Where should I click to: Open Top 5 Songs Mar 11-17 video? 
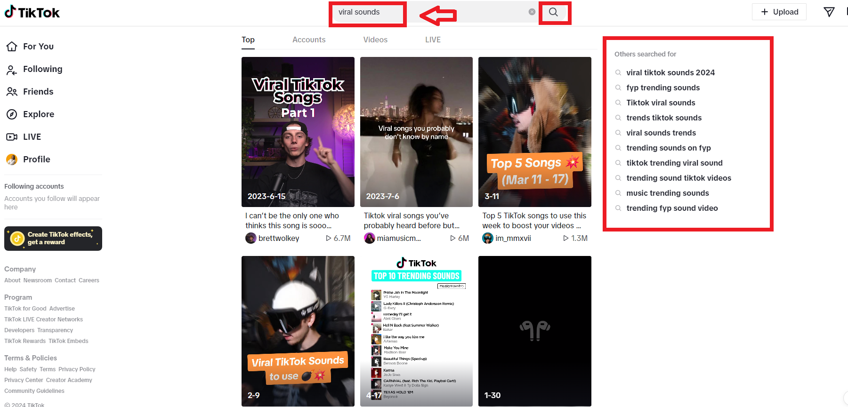tap(535, 132)
